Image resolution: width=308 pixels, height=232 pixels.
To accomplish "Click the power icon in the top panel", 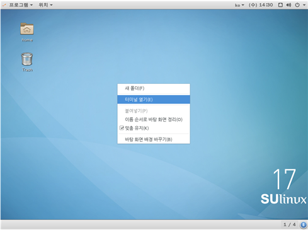I will 297,5.
